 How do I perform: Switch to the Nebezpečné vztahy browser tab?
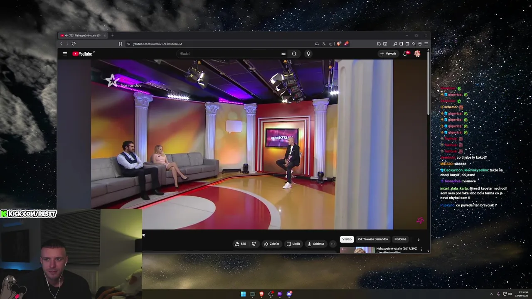[x=83, y=35]
